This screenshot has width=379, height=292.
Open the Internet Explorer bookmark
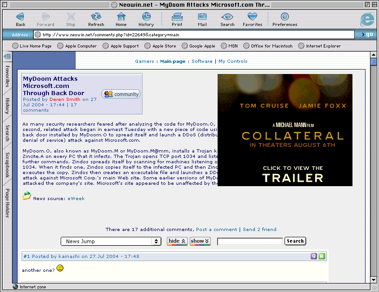pos(320,46)
